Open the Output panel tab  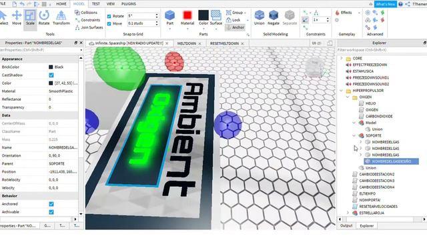point(346,226)
